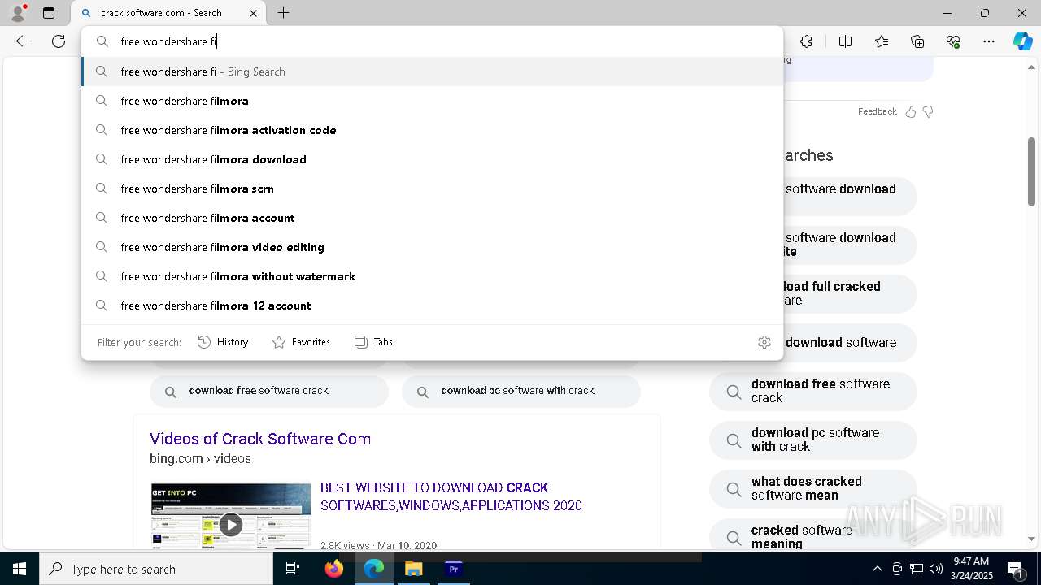Open File Explorer from taskbar
The image size is (1041, 585).
click(414, 569)
